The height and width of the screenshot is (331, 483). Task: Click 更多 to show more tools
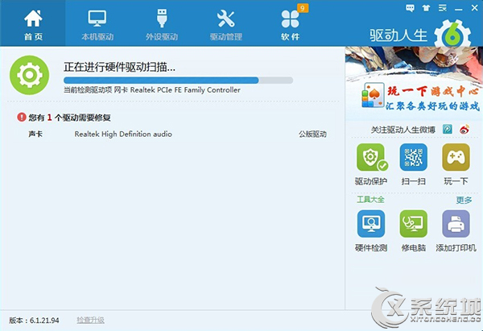(x=464, y=200)
